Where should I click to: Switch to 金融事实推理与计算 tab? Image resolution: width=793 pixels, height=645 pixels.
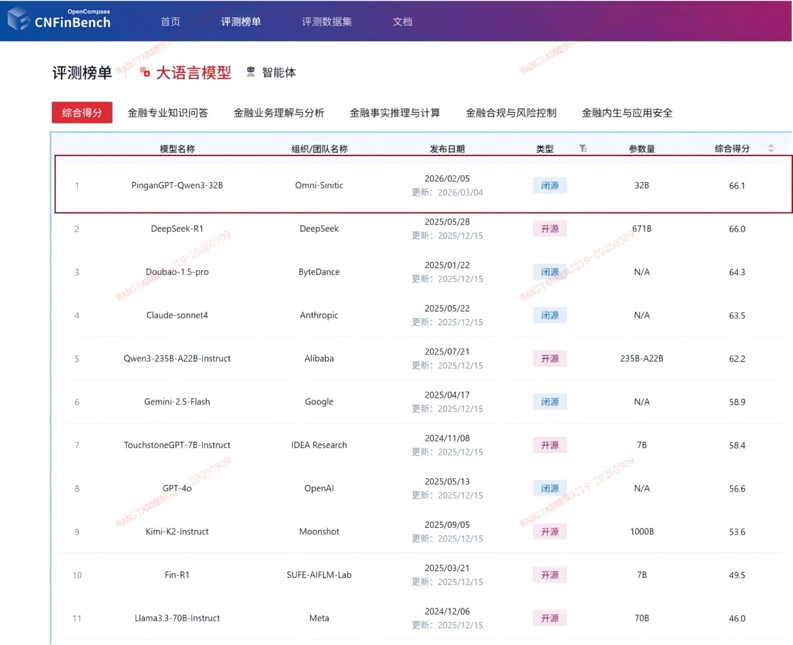coord(394,112)
